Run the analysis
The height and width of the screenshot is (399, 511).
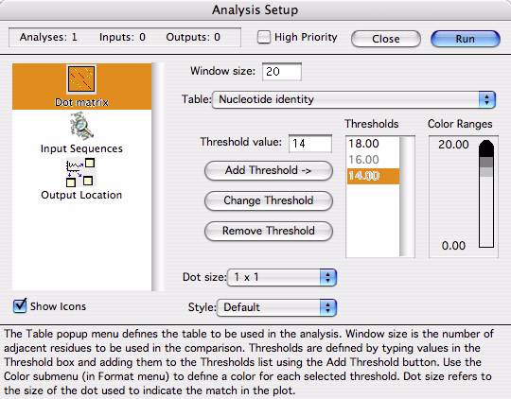click(466, 39)
